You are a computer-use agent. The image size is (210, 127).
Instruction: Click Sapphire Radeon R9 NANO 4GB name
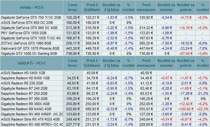[x=26, y=109]
